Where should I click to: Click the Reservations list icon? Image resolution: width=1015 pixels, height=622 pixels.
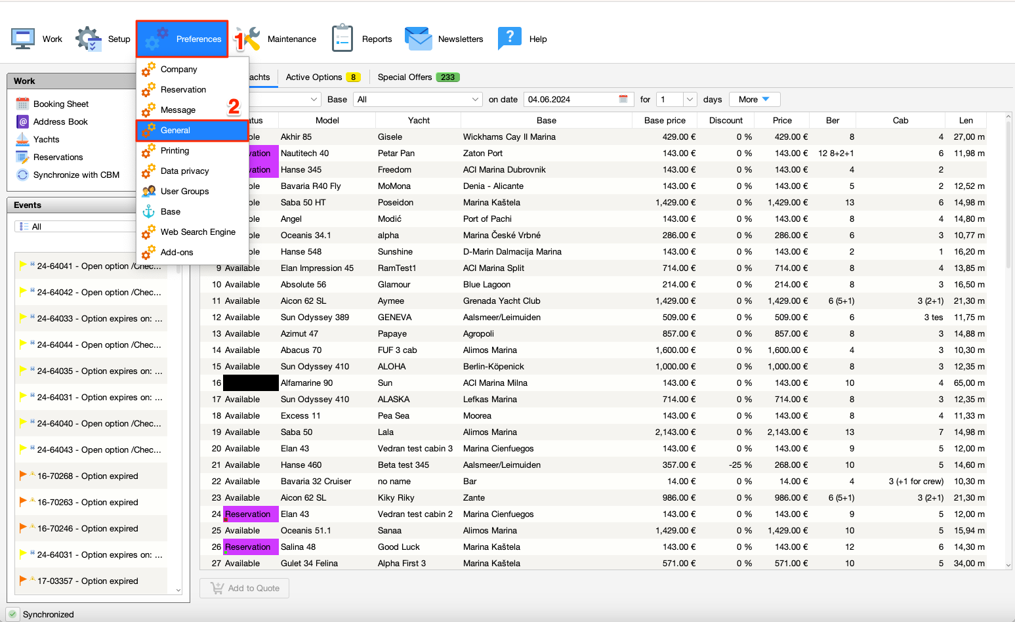point(23,157)
